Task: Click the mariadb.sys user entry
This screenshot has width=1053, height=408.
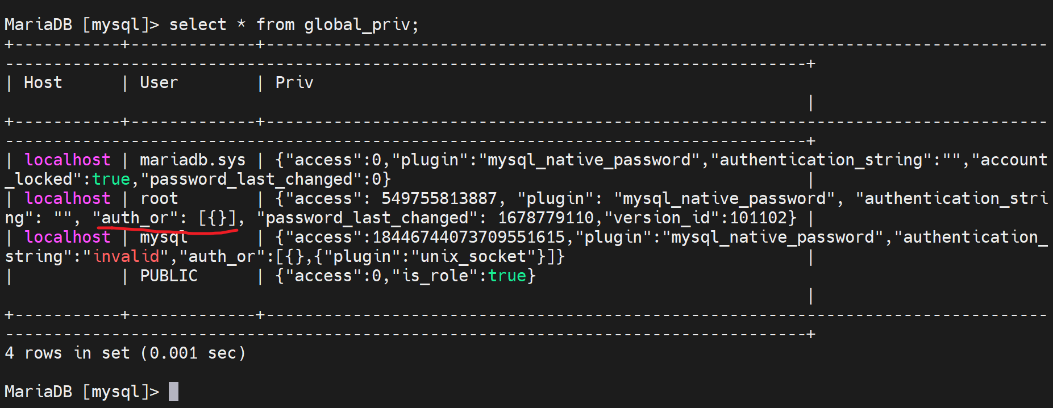Action: click(x=192, y=160)
